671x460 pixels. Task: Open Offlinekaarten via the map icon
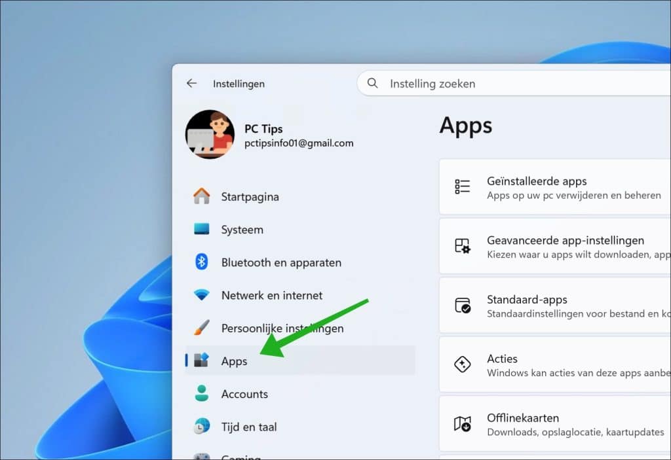coord(463,424)
